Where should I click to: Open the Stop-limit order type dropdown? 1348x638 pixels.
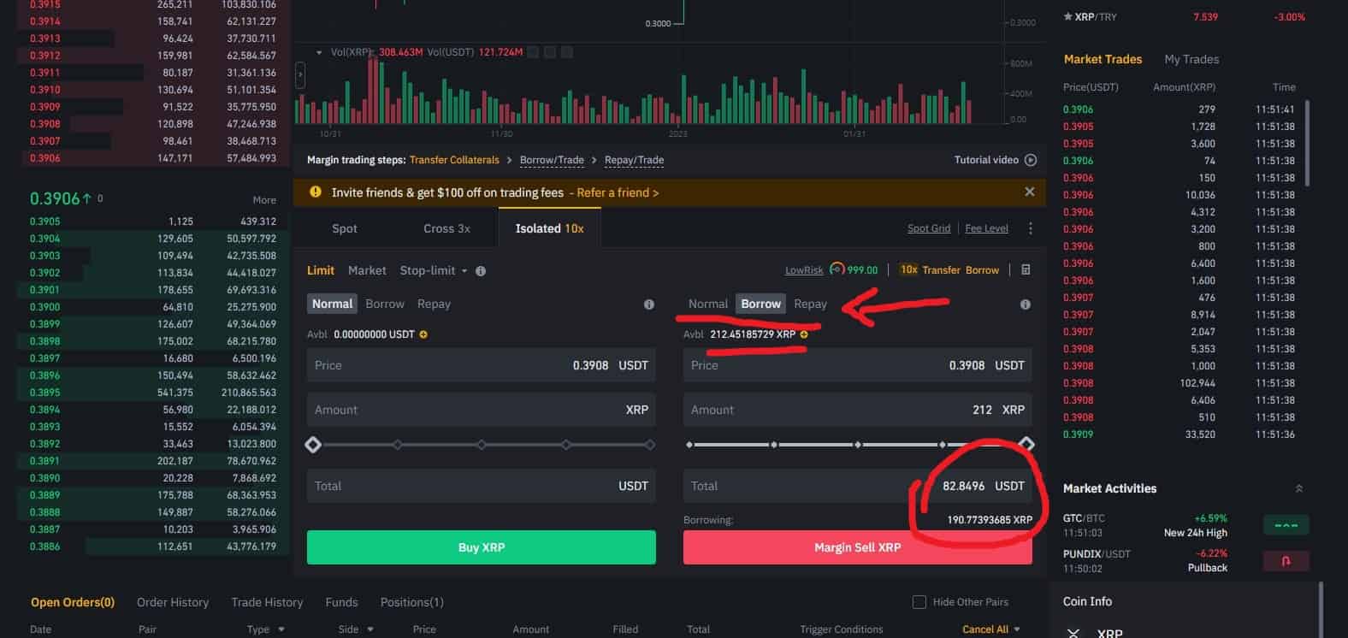coord(434,271)
